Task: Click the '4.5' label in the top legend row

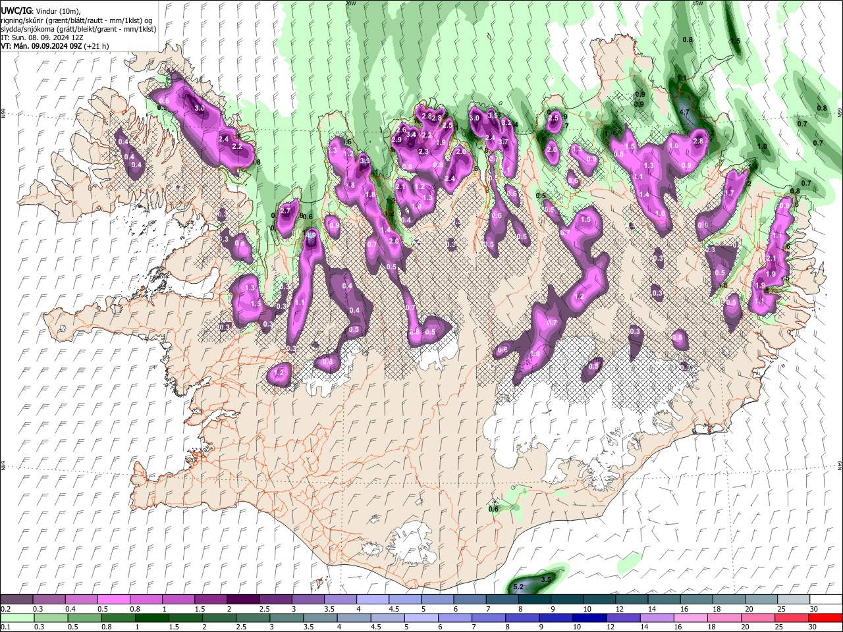Action: (394, 609)
